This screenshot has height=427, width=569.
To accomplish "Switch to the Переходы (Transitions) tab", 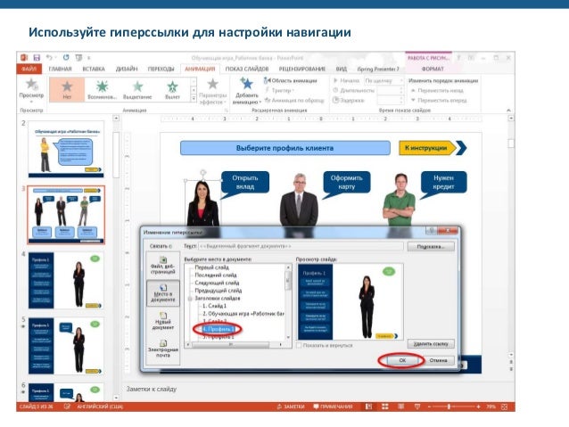I will 161,69.
